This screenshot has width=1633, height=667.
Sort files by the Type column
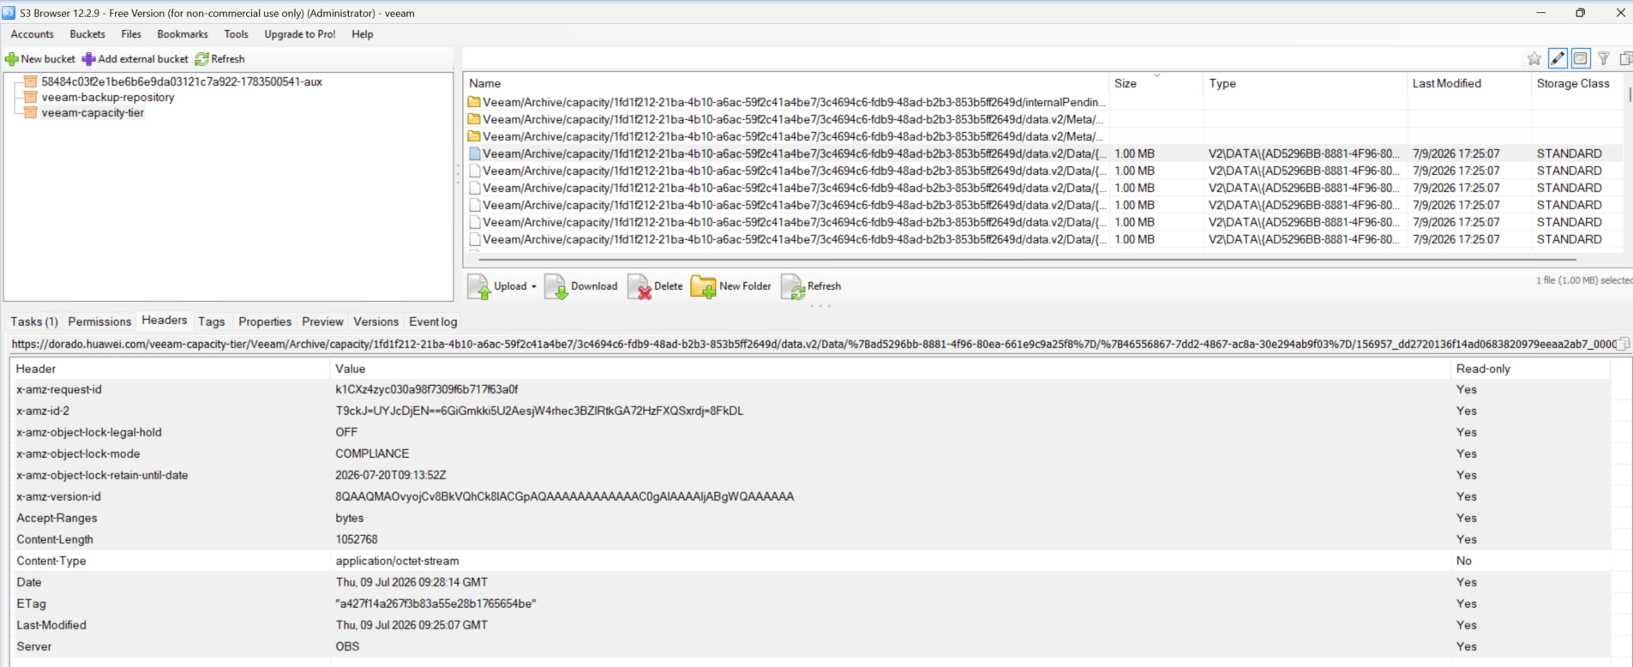pyautogui.click(x=1306, y=83)
